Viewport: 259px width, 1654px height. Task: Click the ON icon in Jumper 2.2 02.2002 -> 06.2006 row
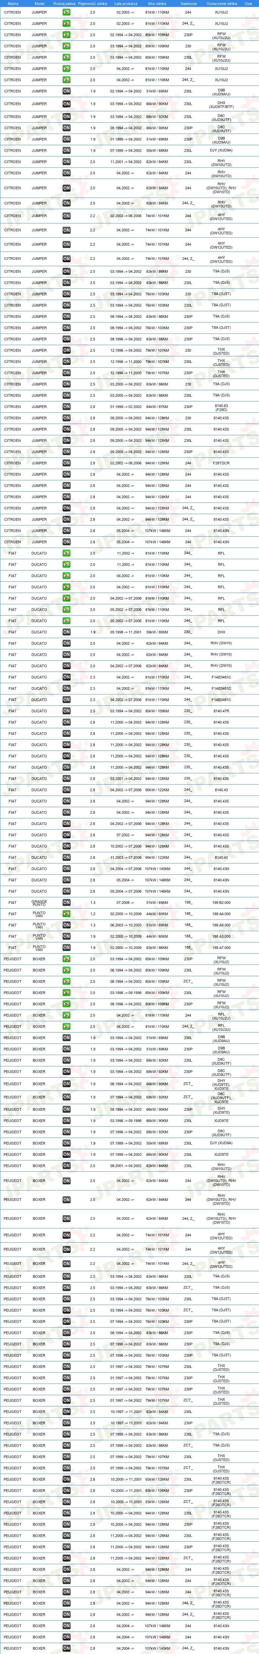pos(67,216)
